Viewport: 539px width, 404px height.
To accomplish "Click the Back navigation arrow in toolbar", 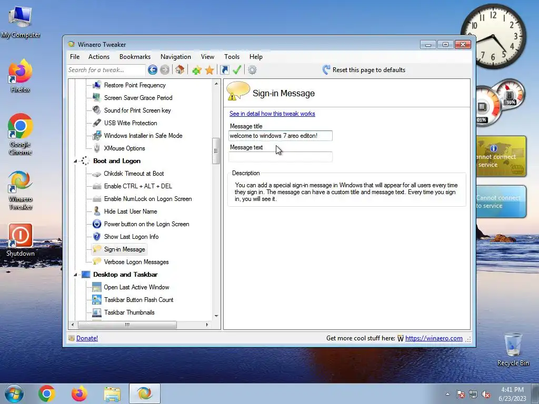I will pyautogui.click(x=153, y=70).
